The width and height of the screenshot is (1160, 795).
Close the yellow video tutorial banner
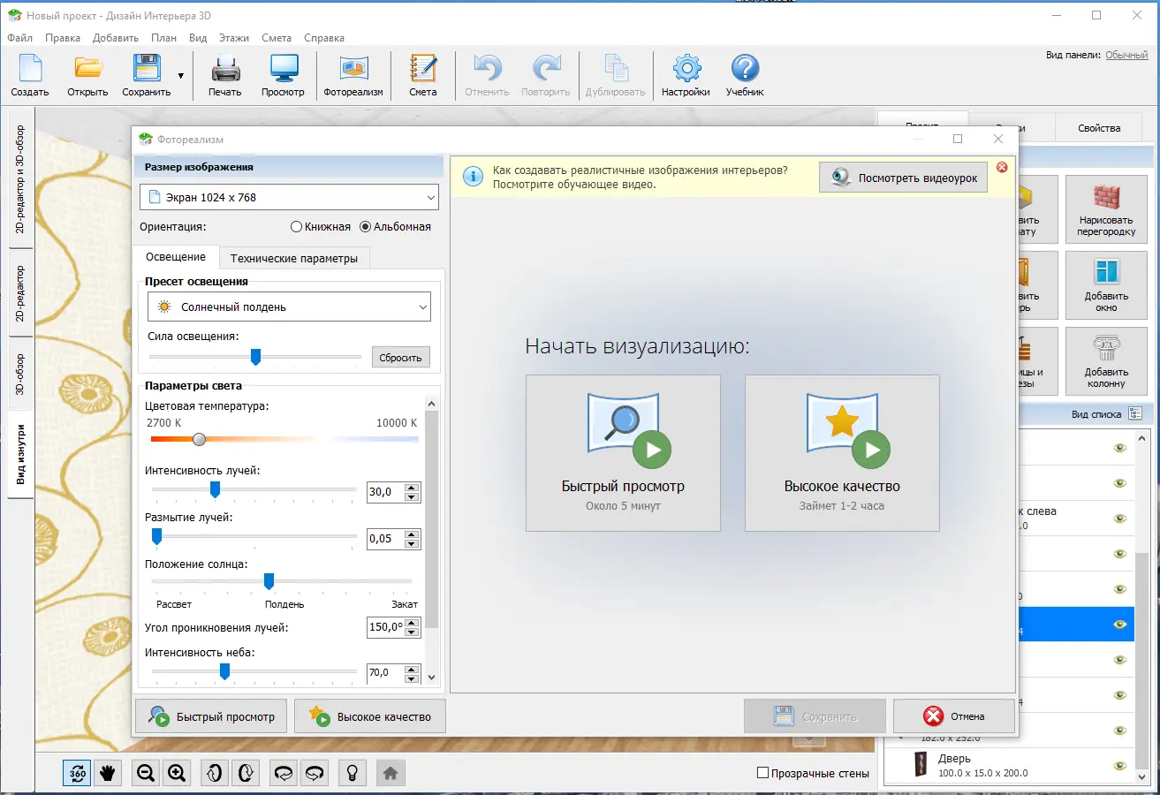[x=1002, y=167]
